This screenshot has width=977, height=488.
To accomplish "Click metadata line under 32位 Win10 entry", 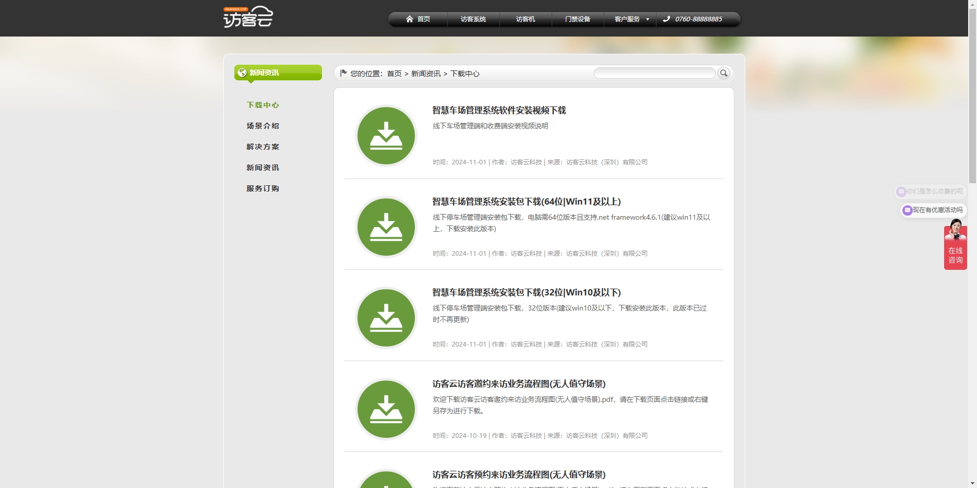I will pyautogui.click(x=540, y=344).
